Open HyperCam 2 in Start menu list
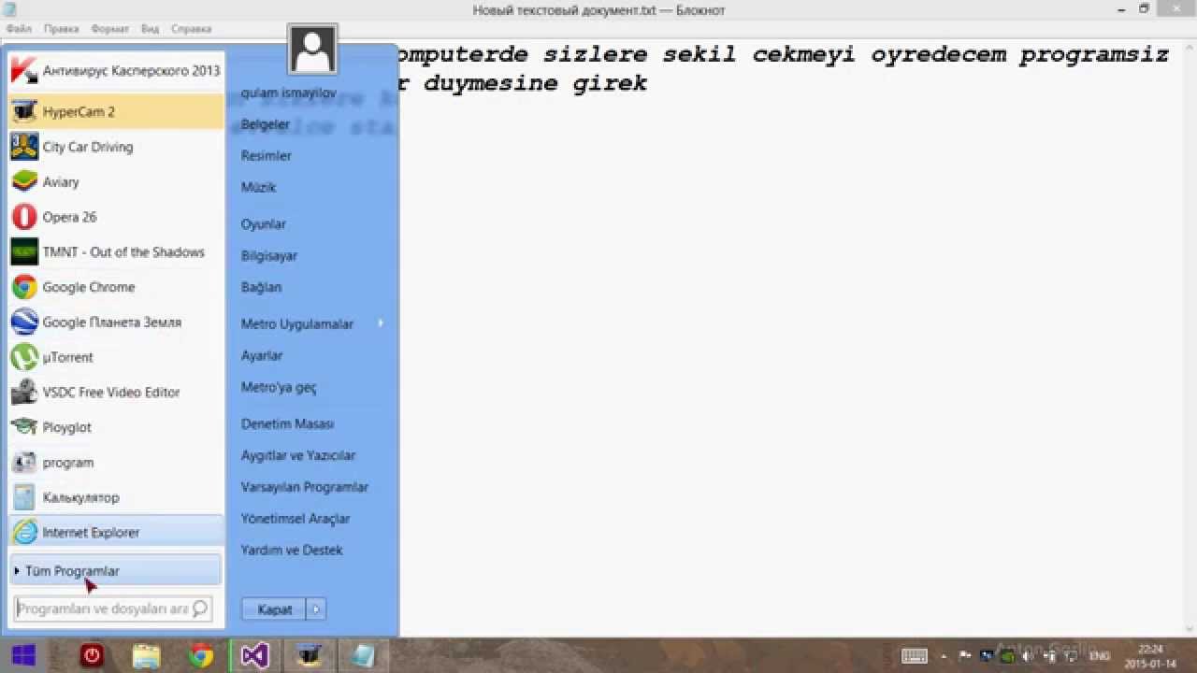 pyautogui.click(x=116, y=111)
